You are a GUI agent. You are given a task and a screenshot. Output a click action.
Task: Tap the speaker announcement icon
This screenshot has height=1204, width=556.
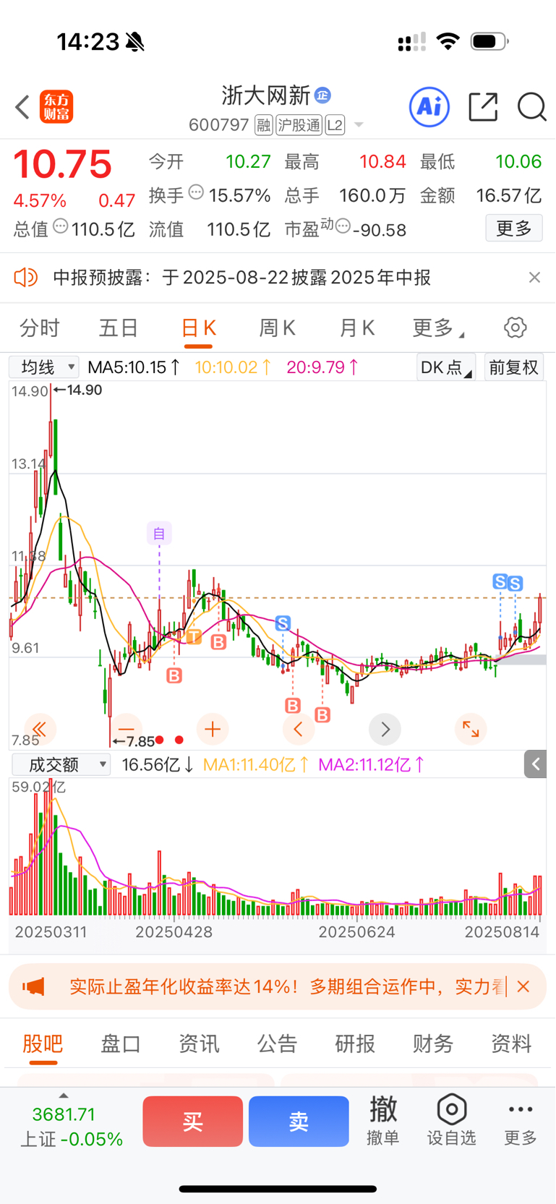26,277
